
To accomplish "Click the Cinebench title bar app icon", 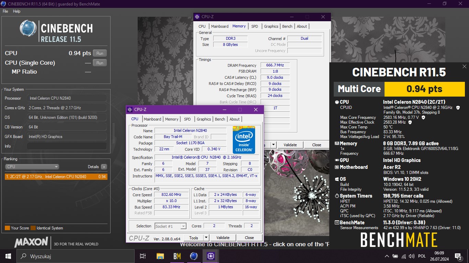I will (x=3, y=3).
